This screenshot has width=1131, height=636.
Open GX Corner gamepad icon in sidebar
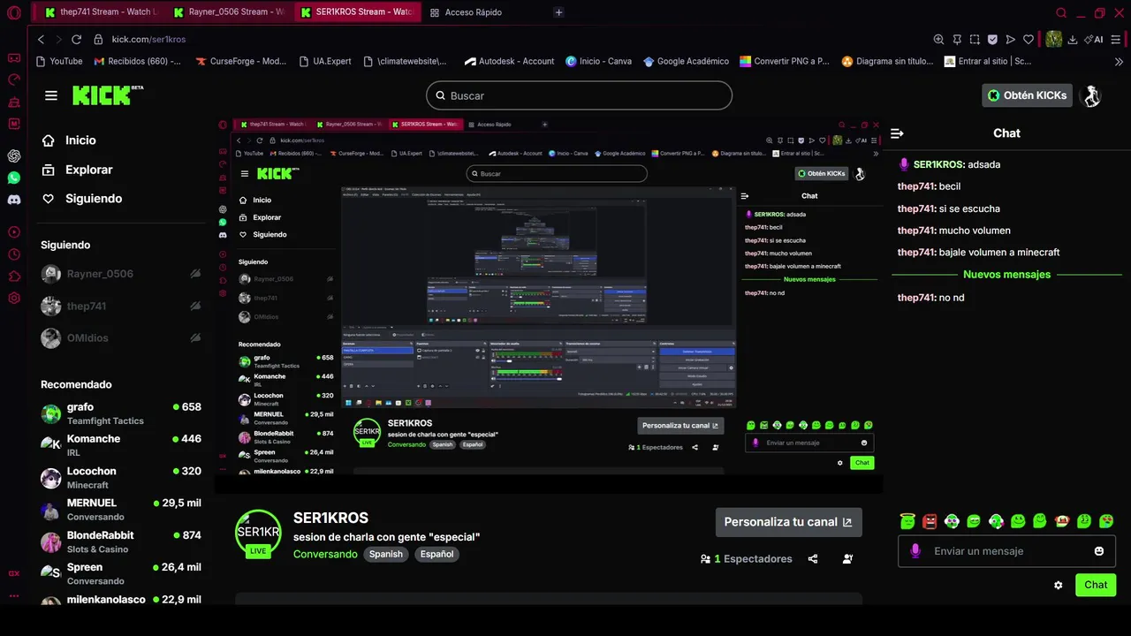click(14, 58)
